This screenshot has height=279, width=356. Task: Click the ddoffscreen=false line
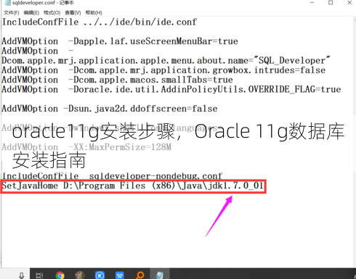[110, 109]
